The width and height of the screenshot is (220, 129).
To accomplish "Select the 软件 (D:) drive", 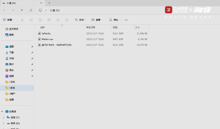I will 13,123.
